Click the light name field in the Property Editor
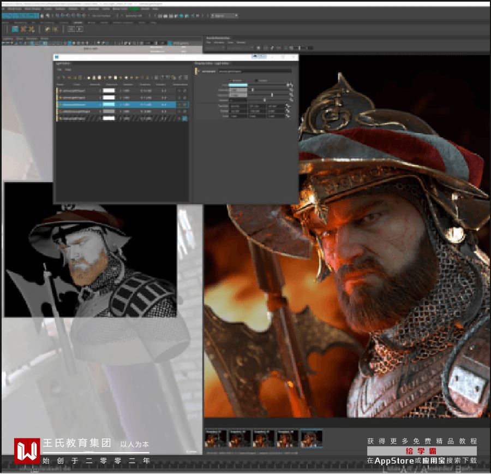The image size is (491, 474). (255, 71)
